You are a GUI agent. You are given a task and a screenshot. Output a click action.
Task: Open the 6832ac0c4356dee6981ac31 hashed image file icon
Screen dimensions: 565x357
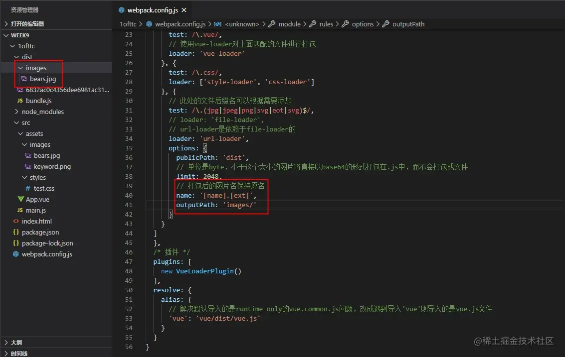tap(20, 90)
